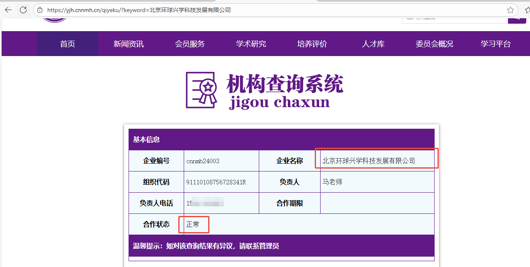Image resolution: width=530 pixels, height=267 pixels.
Task: Click the 机构查询系统 certificate ribbon logo
Action: click(202, 90)
